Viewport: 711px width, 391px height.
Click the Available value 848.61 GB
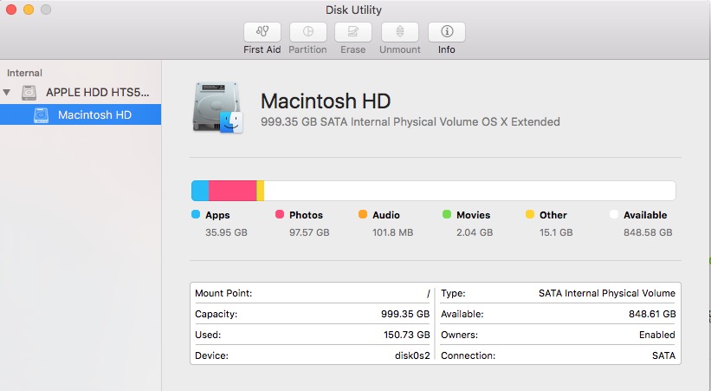click(x=652, y=314)
